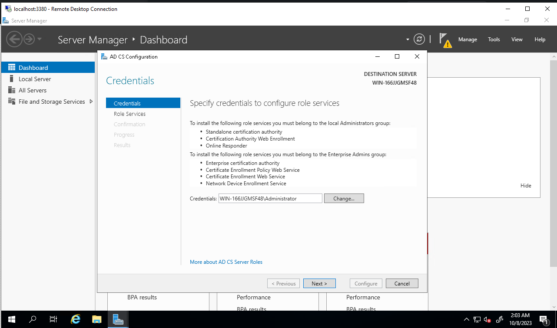
Task: Click the Next button
Action: (x=319, y=283)
